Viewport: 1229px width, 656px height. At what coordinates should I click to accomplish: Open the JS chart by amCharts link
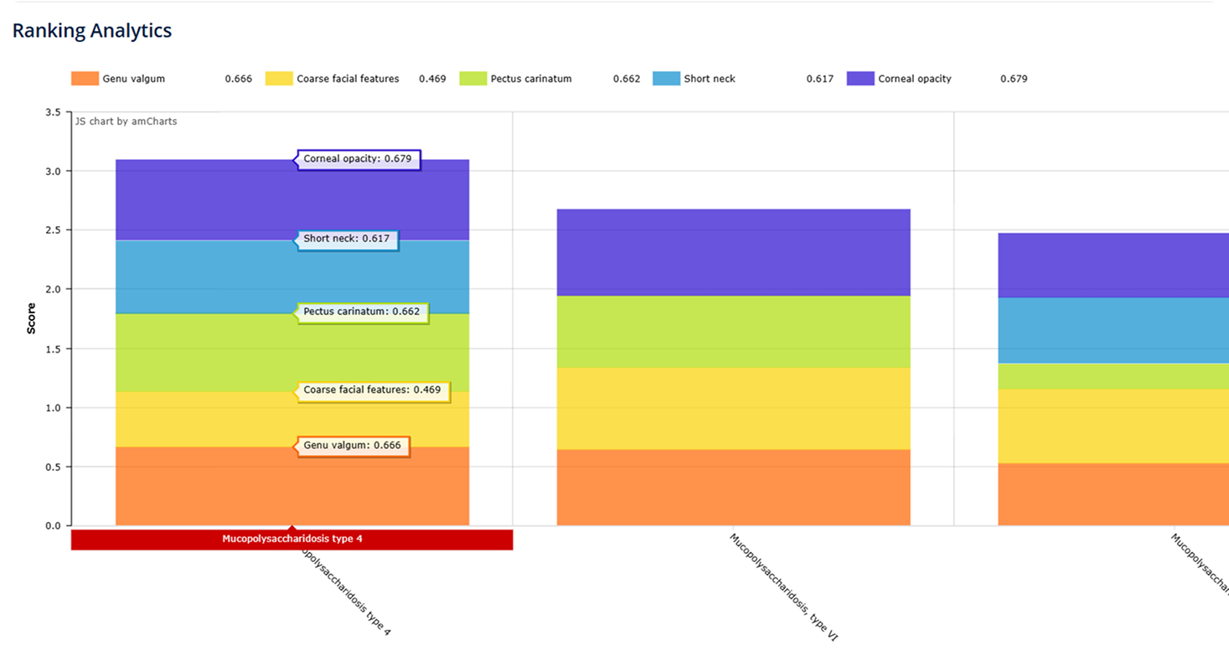(x=127, y=121)
